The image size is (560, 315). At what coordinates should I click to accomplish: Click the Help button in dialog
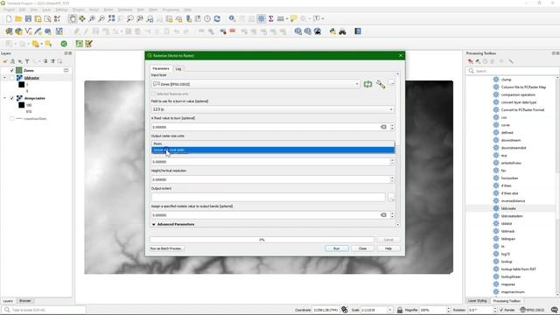(388, 248)
